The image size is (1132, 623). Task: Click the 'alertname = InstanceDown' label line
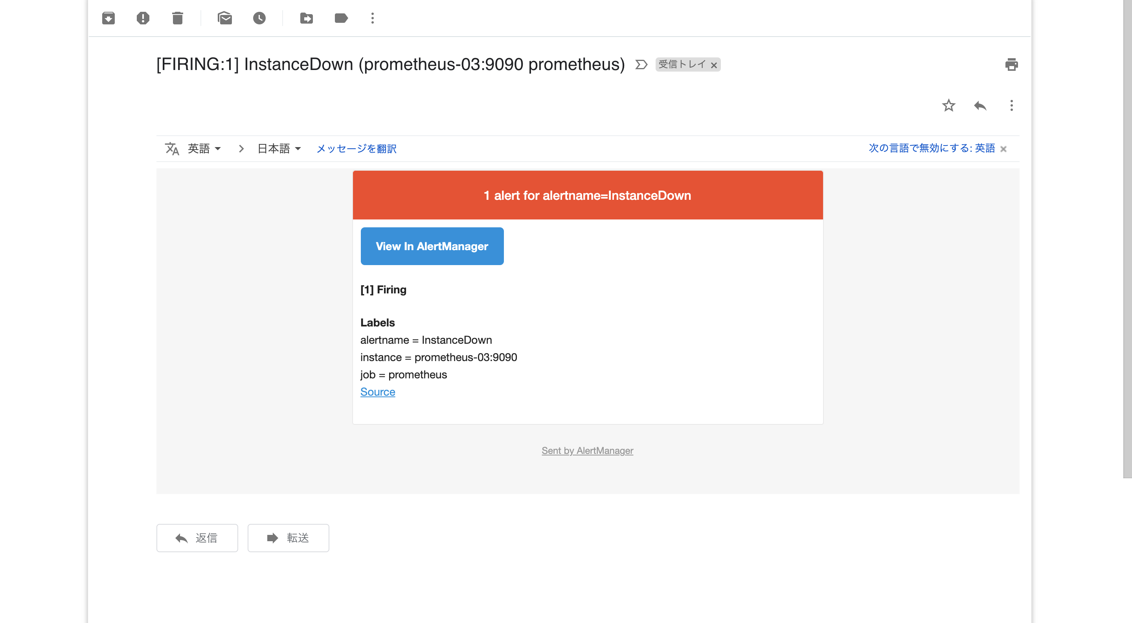[x=426, y=340]
